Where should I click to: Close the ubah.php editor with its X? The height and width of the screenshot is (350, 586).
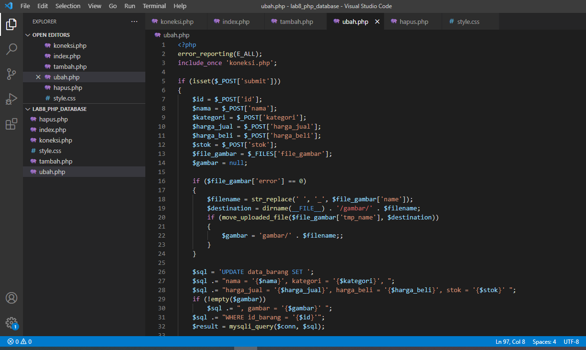(377, 21)
